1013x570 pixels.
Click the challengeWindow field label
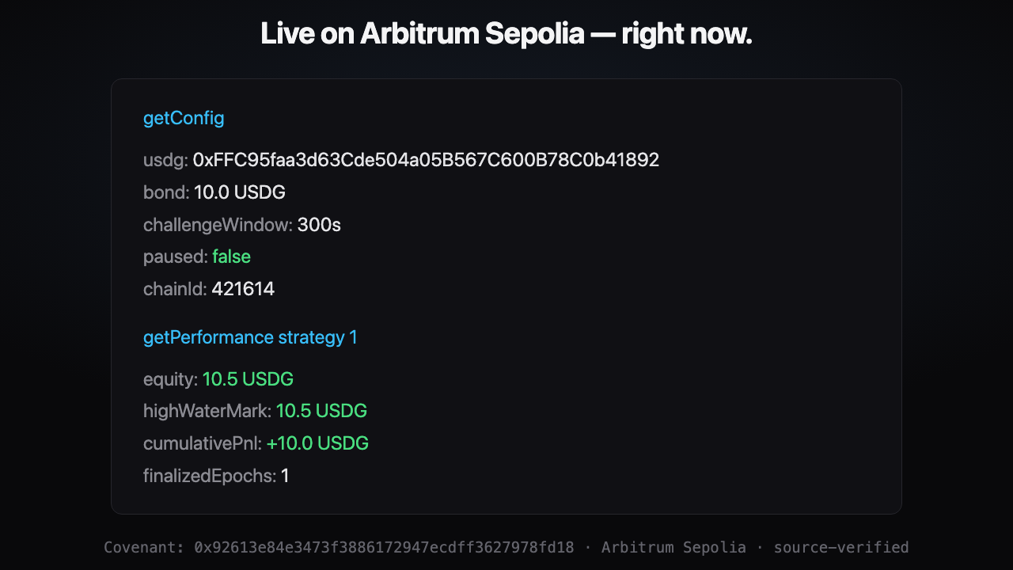click(218, 225)
